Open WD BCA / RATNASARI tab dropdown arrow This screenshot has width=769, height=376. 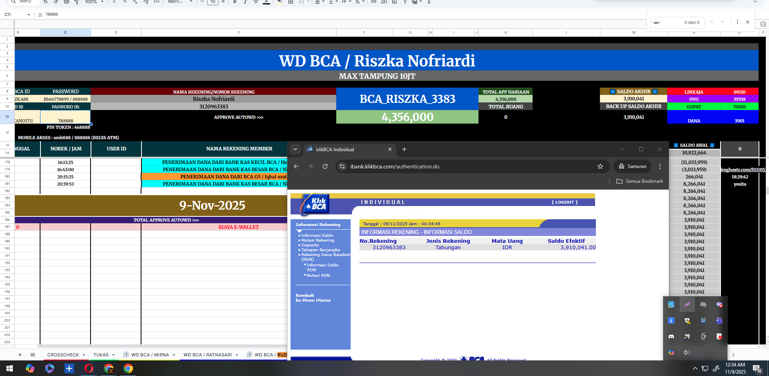237,355
